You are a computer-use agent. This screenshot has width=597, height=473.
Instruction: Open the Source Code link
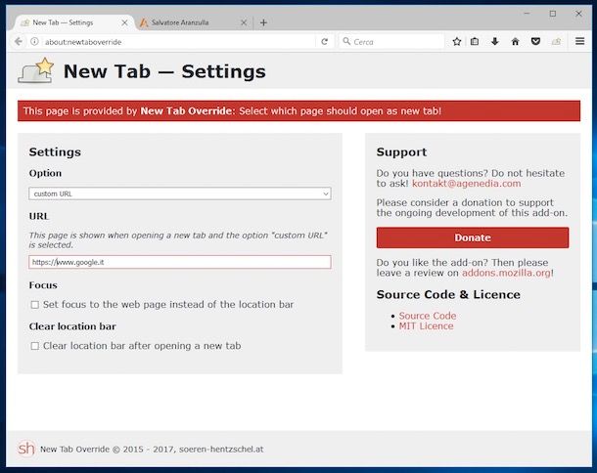[427, 316]
